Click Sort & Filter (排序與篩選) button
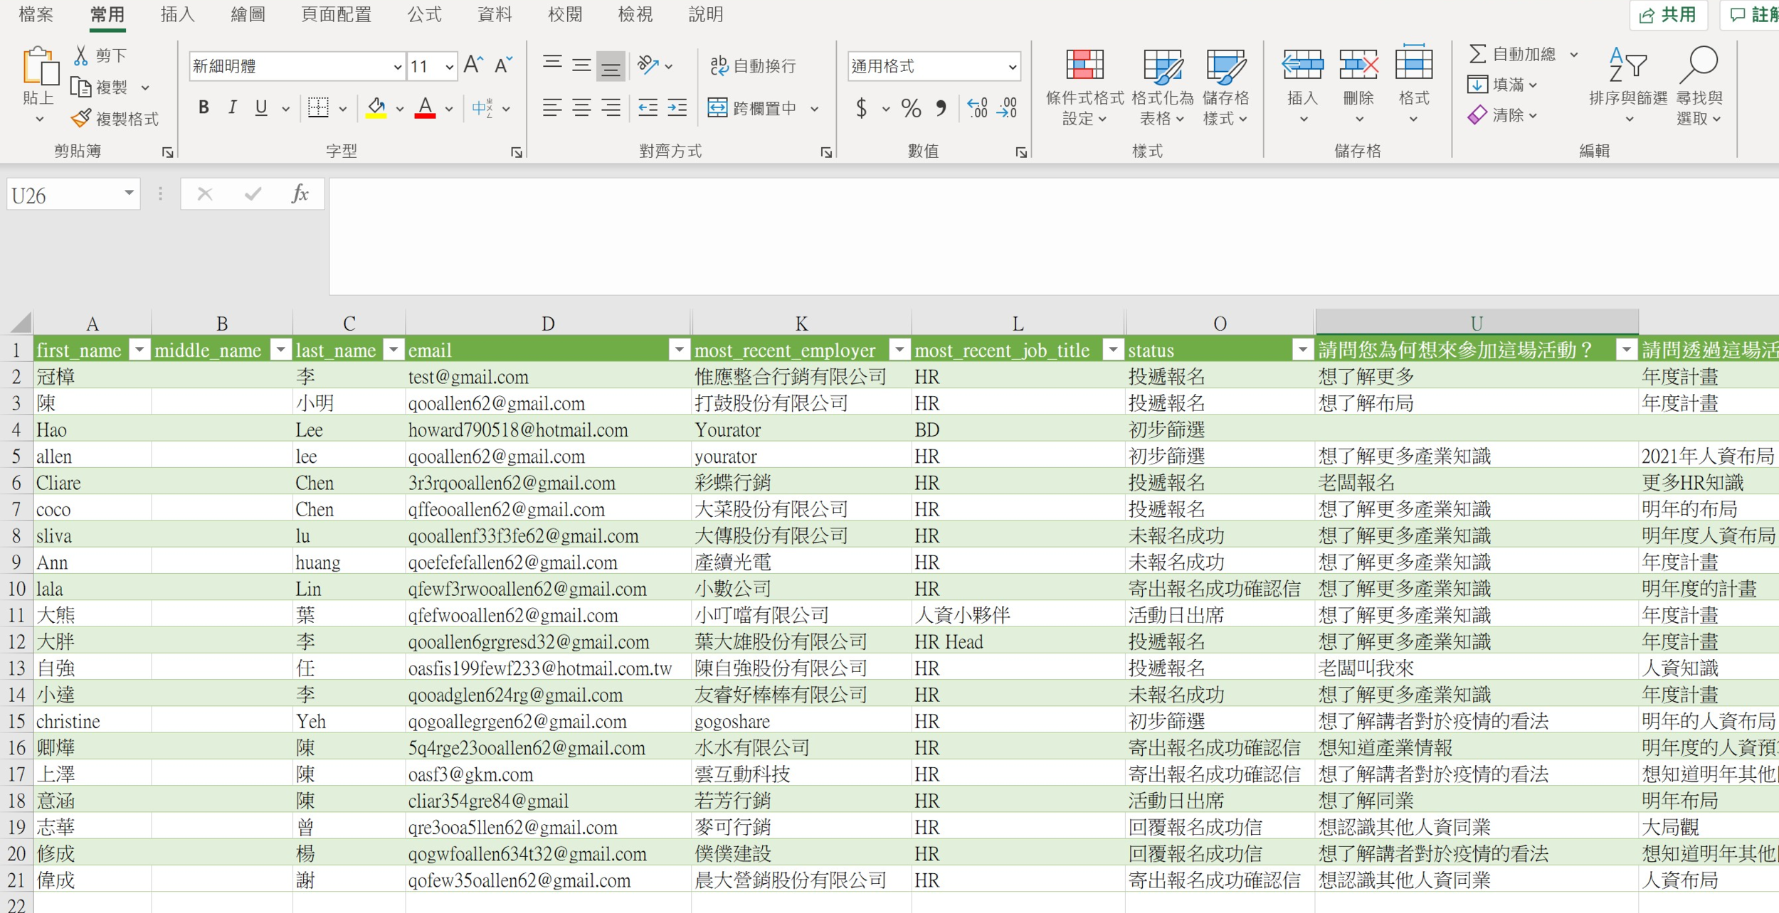 (1628, 85)
